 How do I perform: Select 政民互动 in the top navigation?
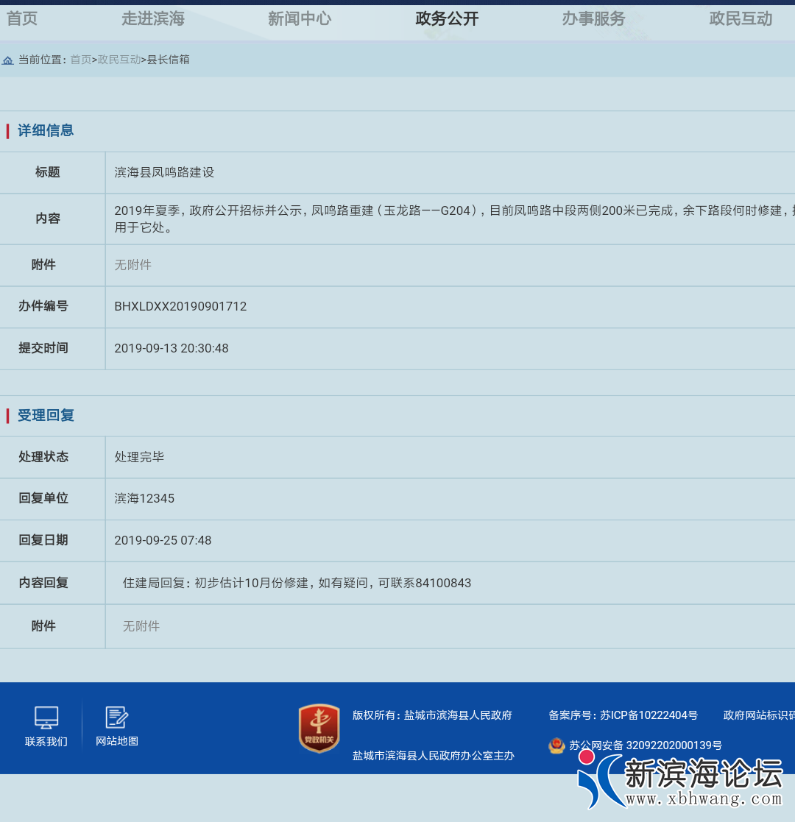(741, 19)
